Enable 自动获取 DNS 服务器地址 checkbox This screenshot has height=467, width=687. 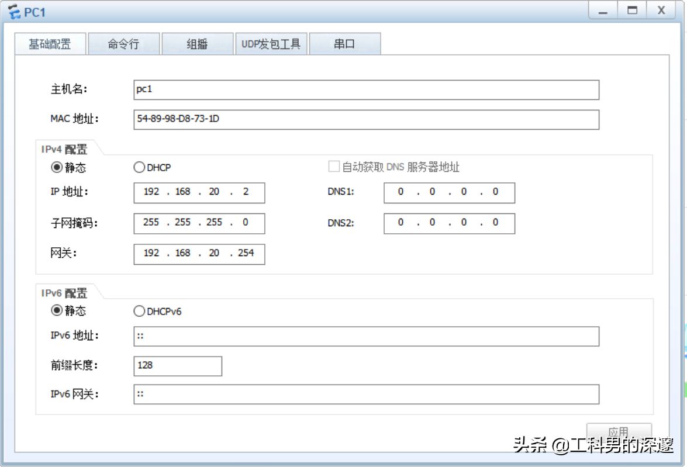pyautogui.click(x=334, y=167)
